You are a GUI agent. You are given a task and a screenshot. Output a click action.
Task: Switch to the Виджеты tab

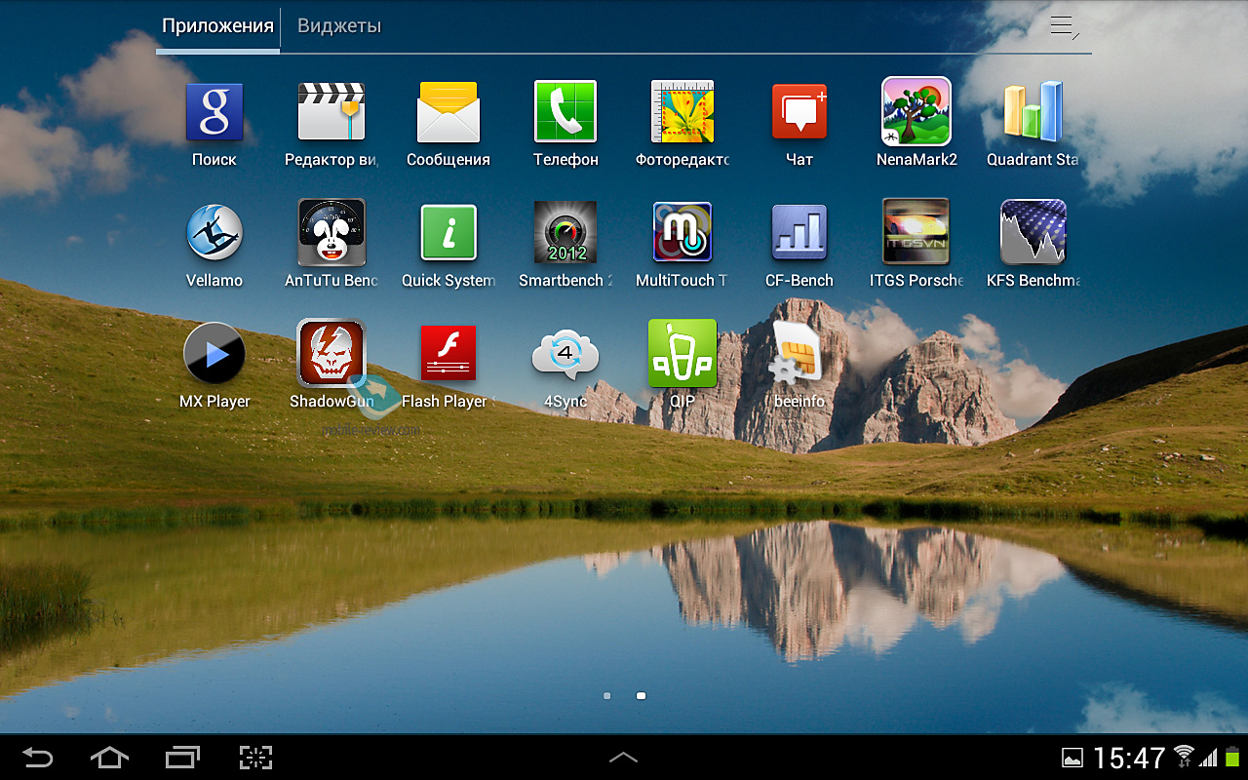point(339,26)
